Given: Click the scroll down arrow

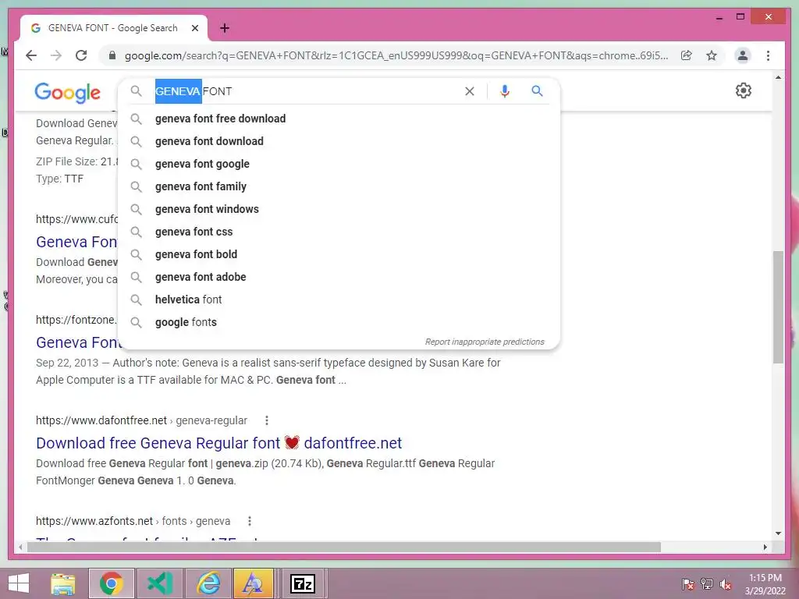Looking at the screenshot, I should pos(778,533).
